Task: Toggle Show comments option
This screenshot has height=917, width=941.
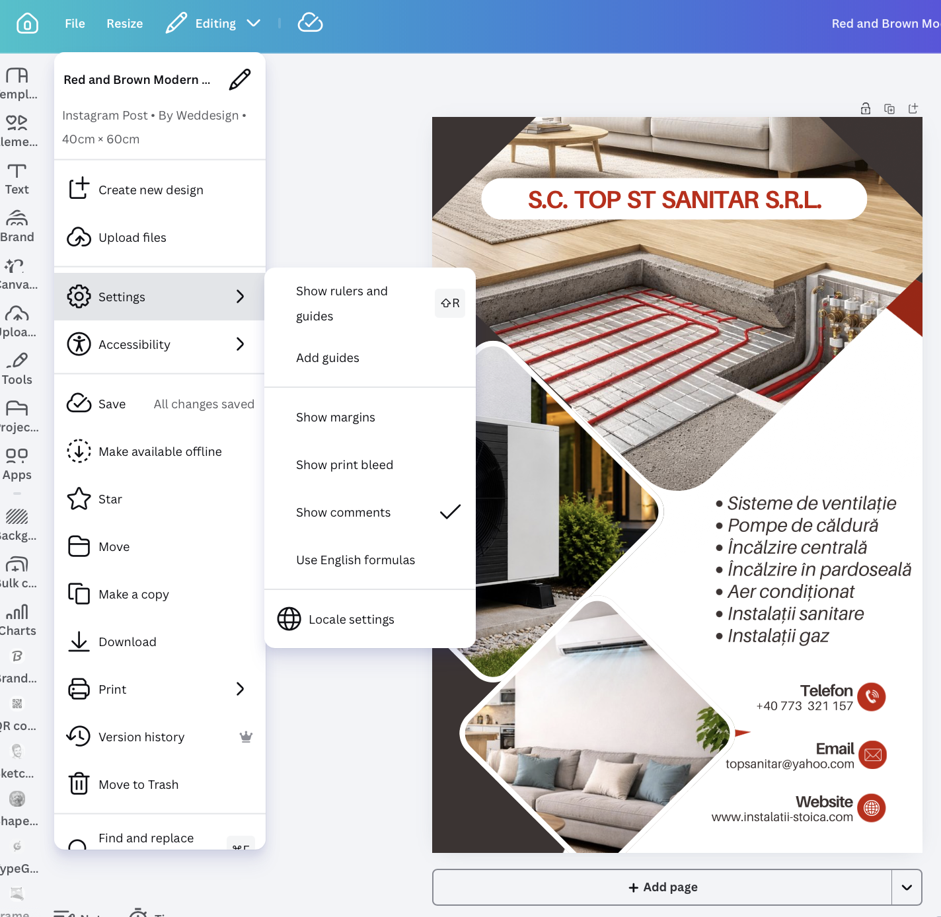Action: 370,512
